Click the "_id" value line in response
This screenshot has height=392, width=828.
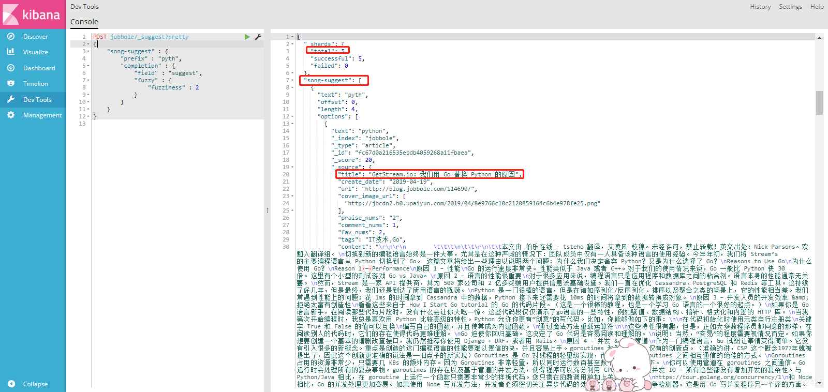tap(403, 153)
